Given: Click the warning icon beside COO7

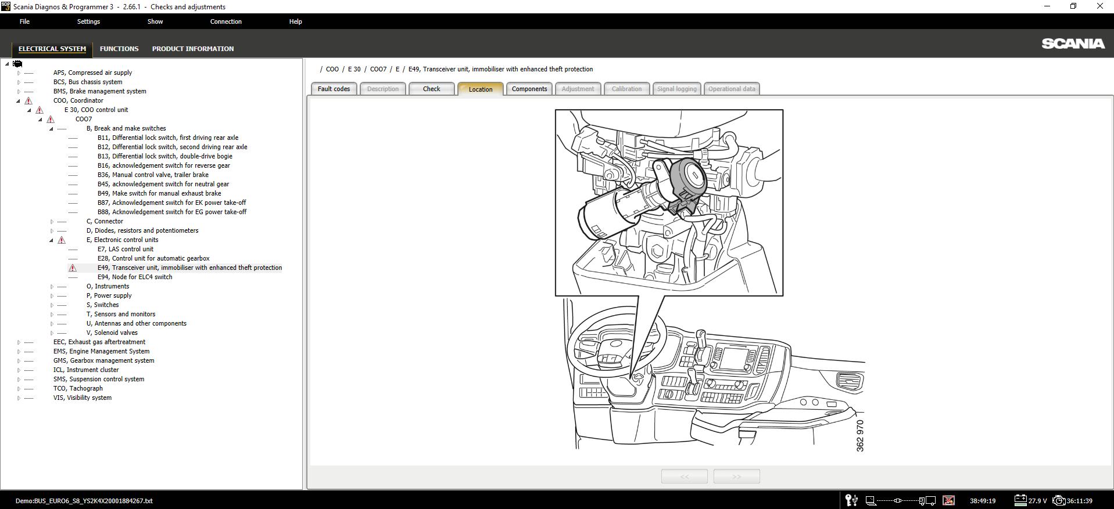Looking at the screenshot, I should click(51, 119).
